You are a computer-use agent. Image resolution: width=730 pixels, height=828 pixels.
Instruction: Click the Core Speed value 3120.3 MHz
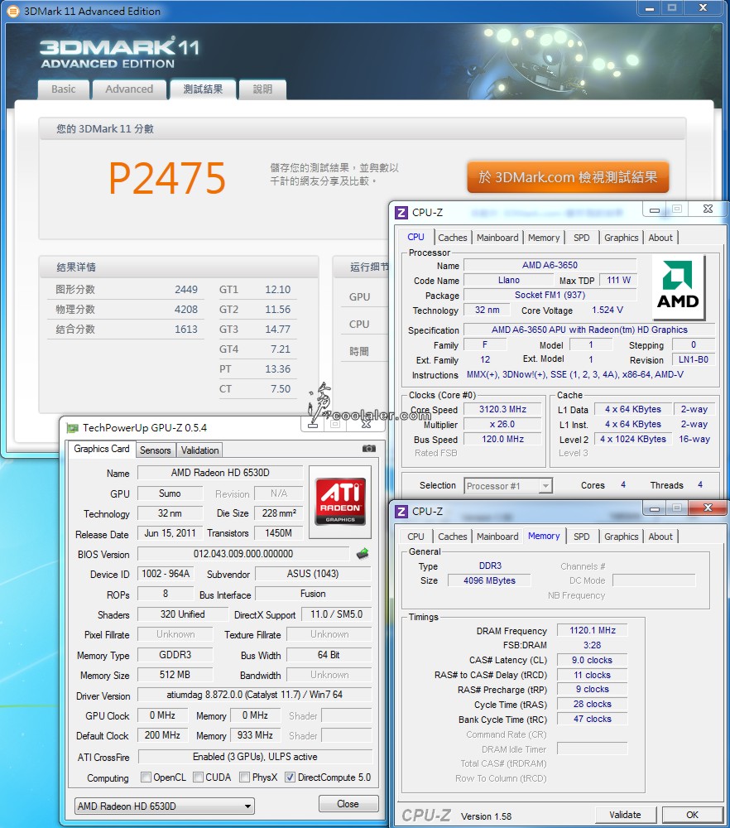[x=502, y=409]
